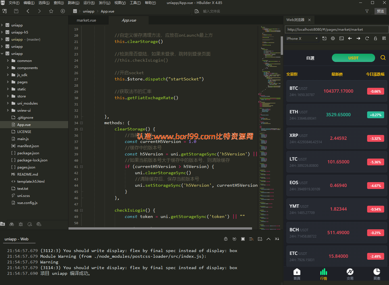389x285 pixels.
Task: Open pages.json in the file tree
Action: point(26,167)
